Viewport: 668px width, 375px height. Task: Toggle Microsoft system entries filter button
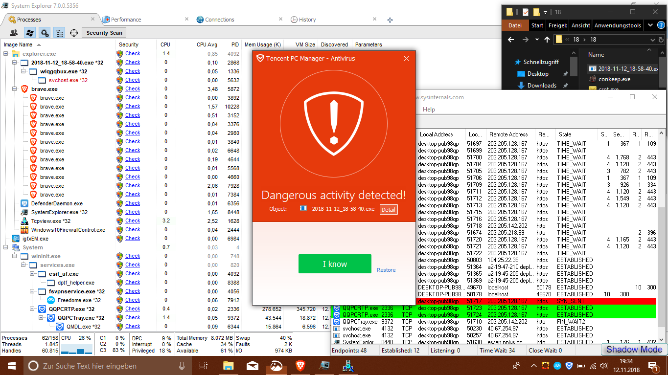coord(29,33)
